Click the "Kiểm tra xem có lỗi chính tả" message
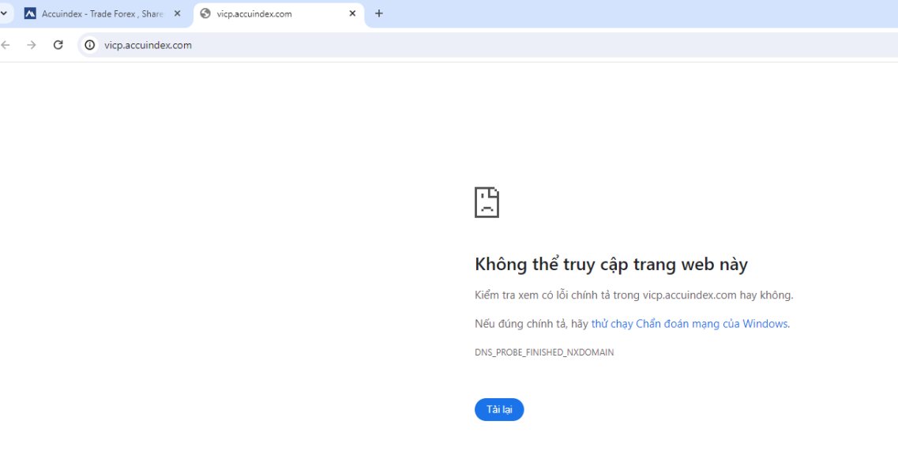Screen dimensions: 898x474 (x=634, y=295)
